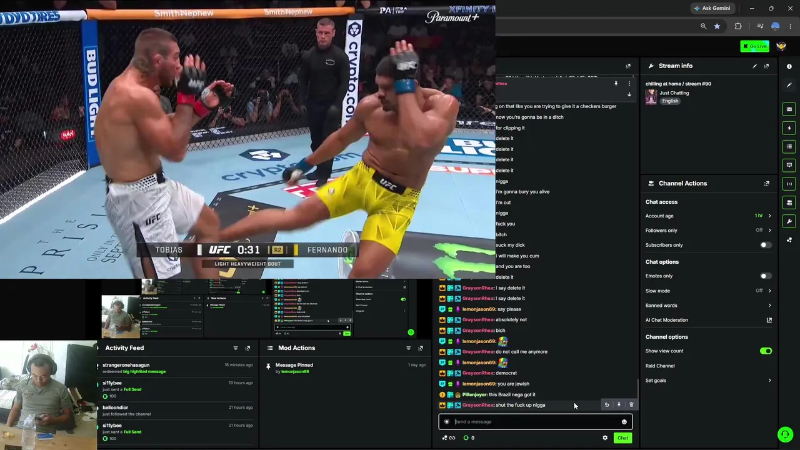Screen dimensions: 800x450
Task: Open the channel avatar menu beside Go Live
Action: coord(781,46)
